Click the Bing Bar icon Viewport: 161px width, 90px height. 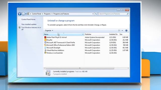coord(45,40)
